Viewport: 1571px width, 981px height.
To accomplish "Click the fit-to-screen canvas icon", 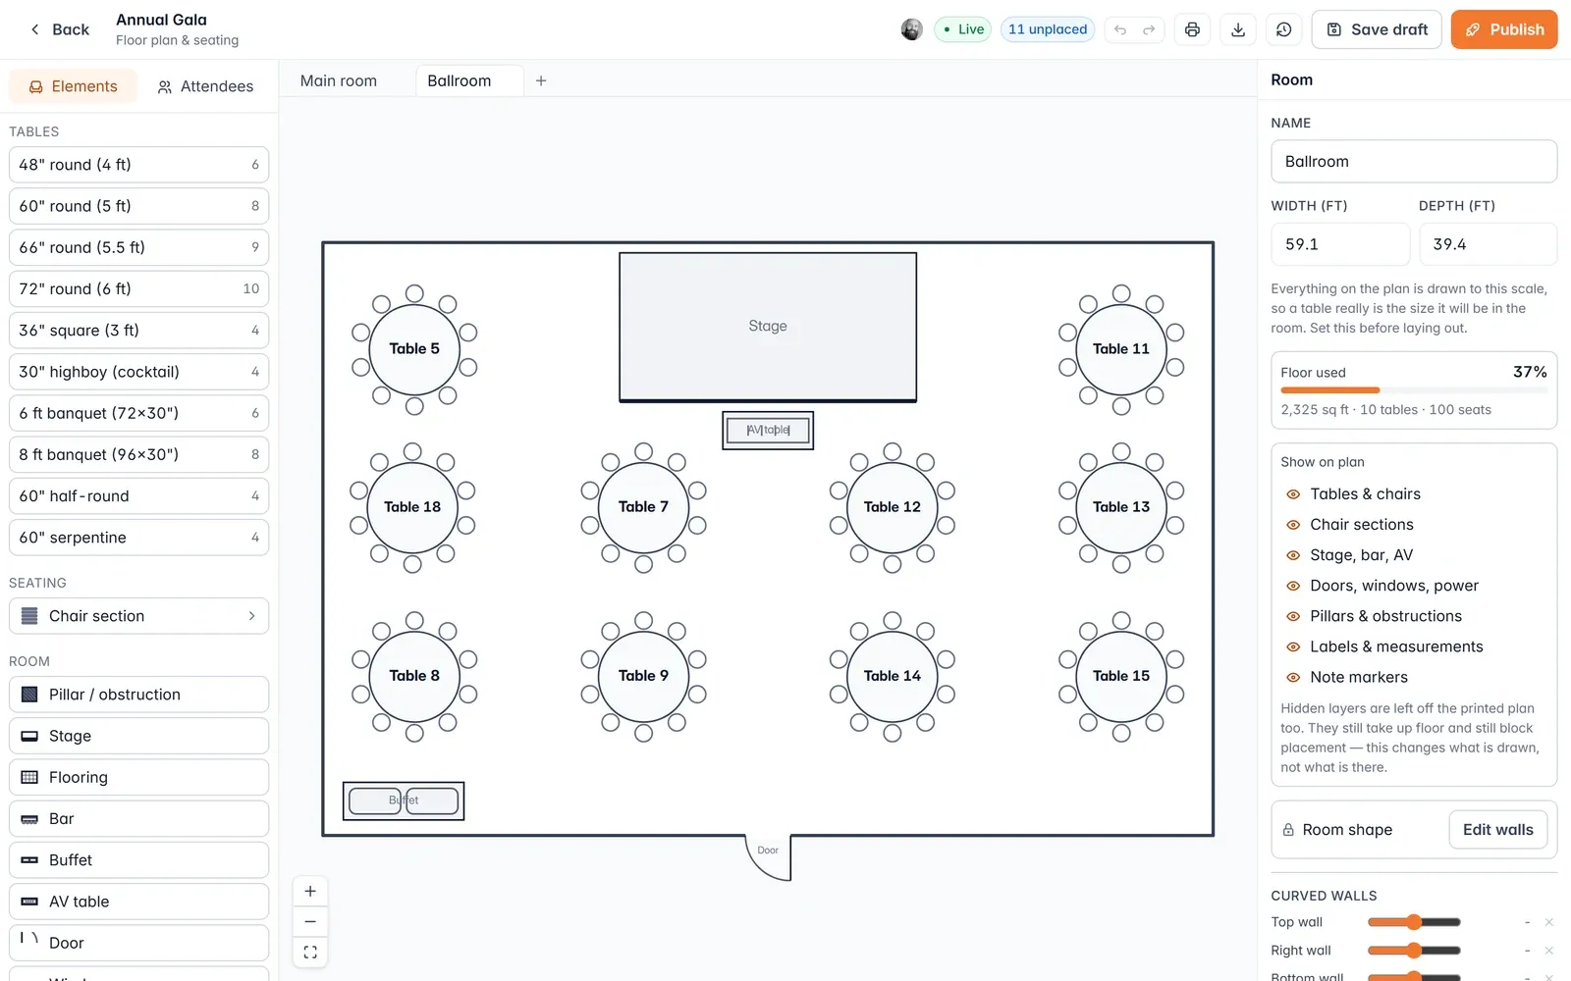I will pyautogui.click(x=310, y=953).
